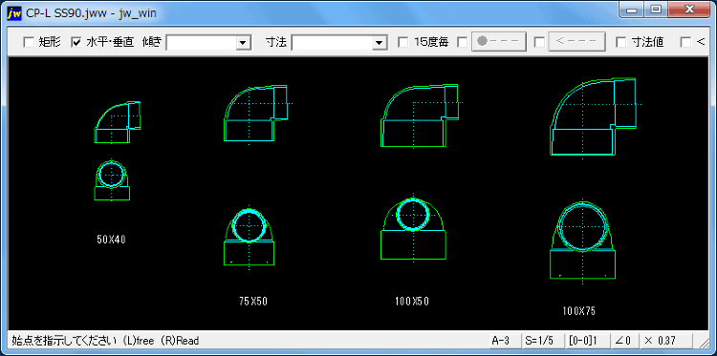Select the 50X40 elbow side view
This screenshot has width=717, height=356.
pyautogui.click(x=118, y=122)
